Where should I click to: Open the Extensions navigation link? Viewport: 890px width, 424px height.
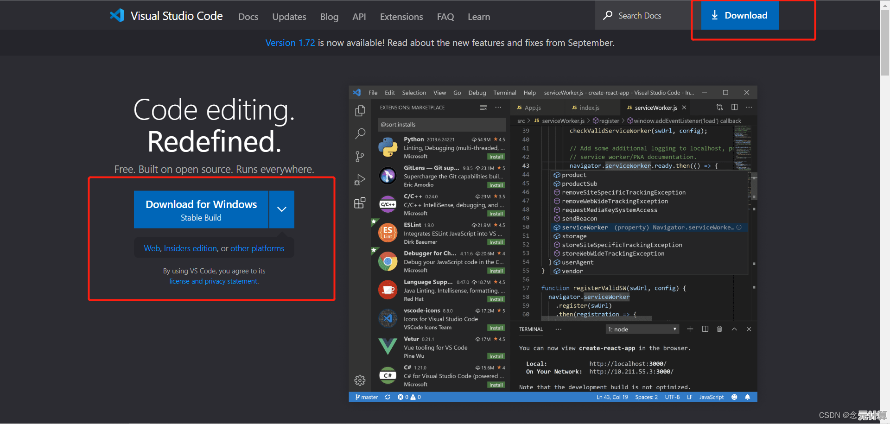click(401, 17)
